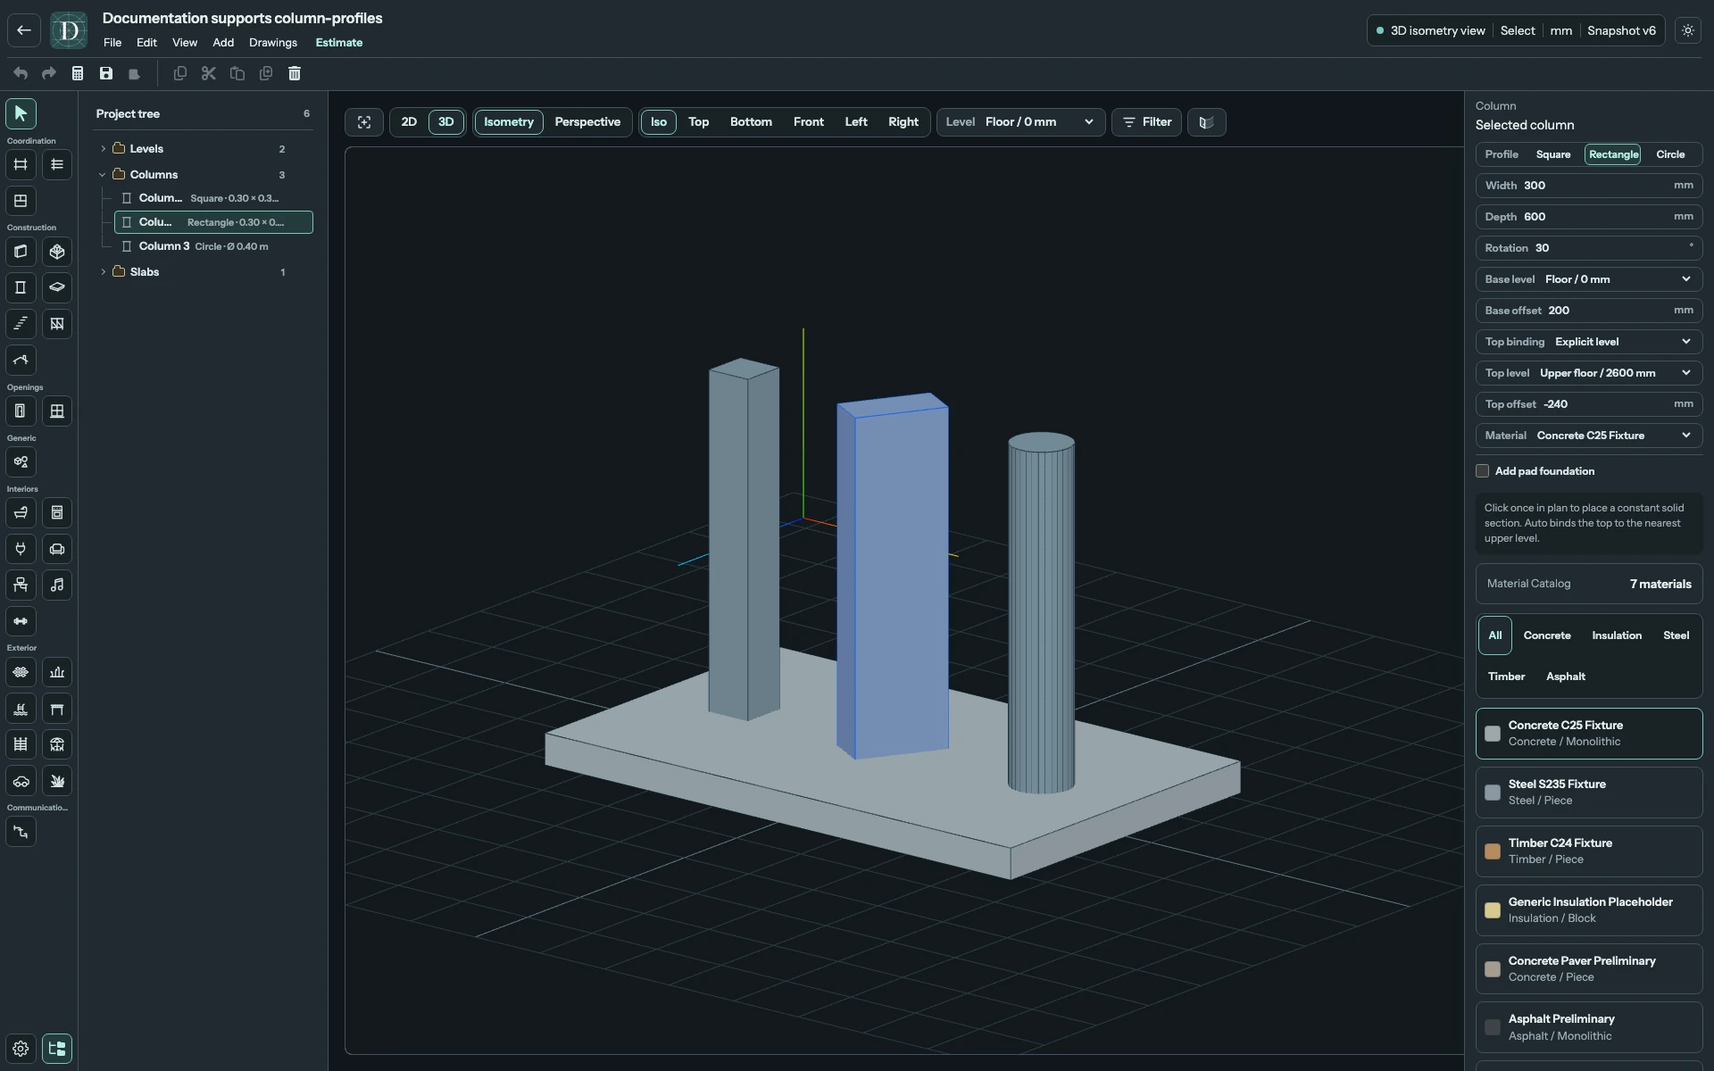Open the Drawings menu
1714x1071 pixels.
(273, 43)
